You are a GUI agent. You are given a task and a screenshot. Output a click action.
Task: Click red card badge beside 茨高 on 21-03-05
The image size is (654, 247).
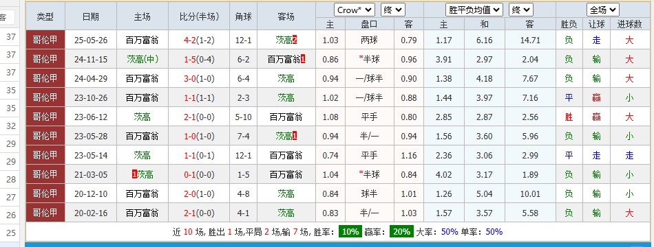click(134, 175)
